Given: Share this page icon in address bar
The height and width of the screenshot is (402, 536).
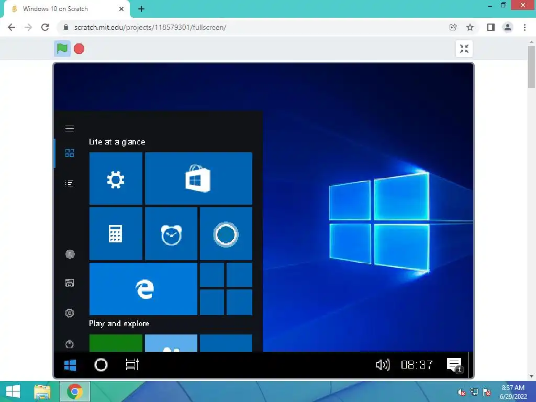Looking at the screenshot, I should pyautogui.click(x=453, y=27).
